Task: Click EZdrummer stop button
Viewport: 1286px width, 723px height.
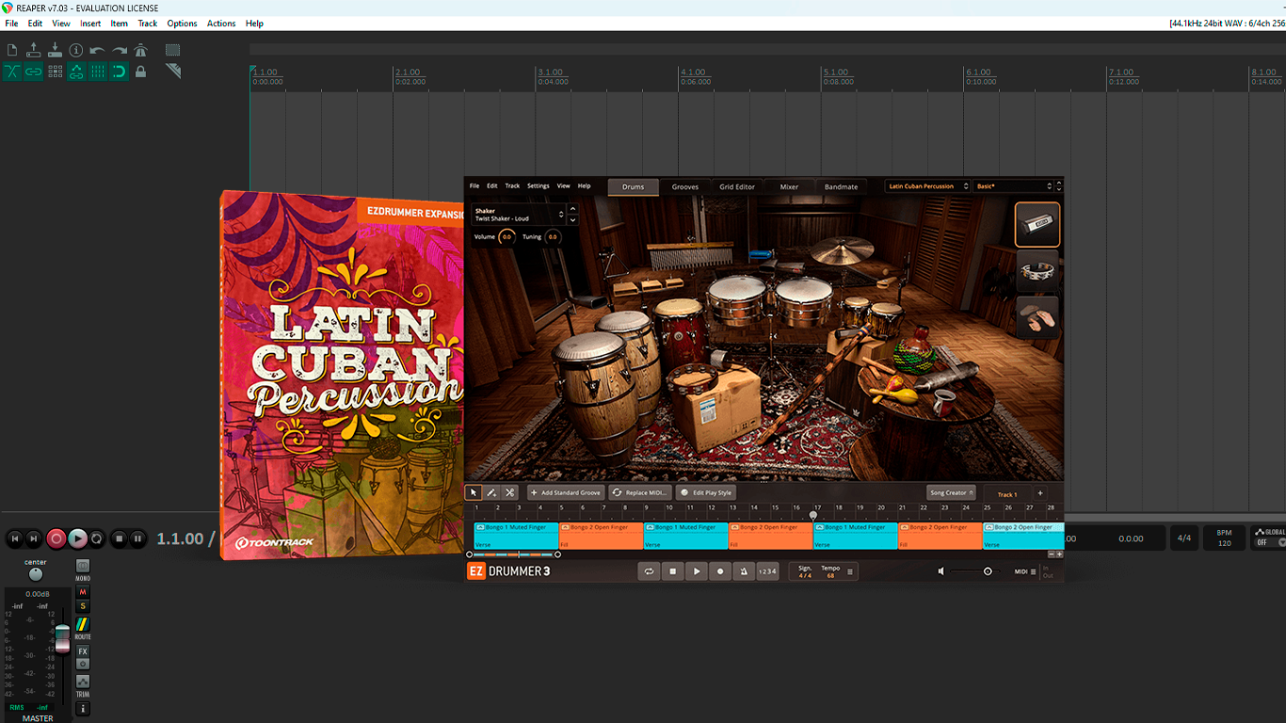Action: 672,571
